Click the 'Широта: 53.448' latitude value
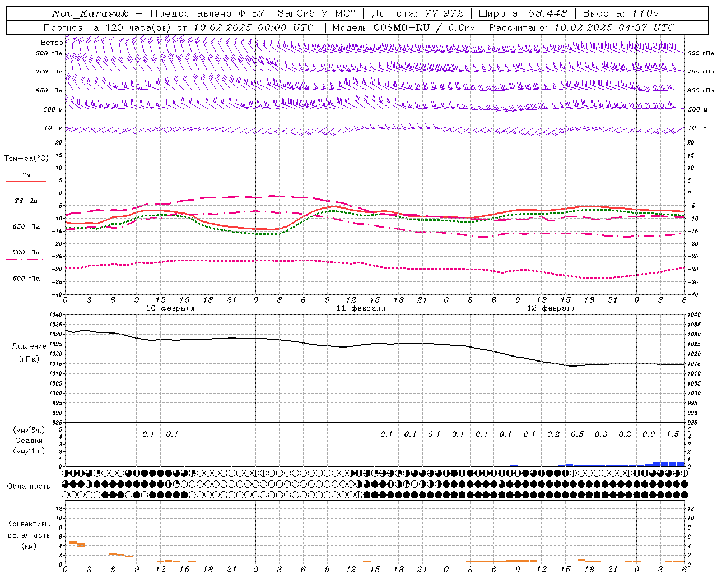717x574 pixels. point(523,13)
